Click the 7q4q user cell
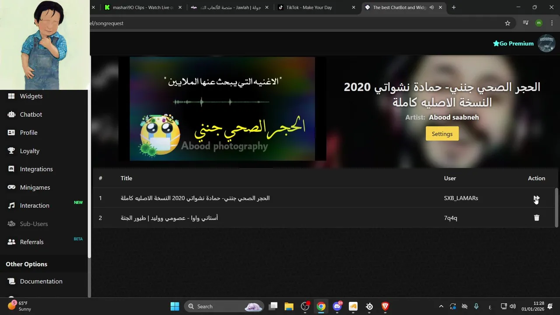Image resolution: width=560 pixels, height=315 pixels. (451, 218)
